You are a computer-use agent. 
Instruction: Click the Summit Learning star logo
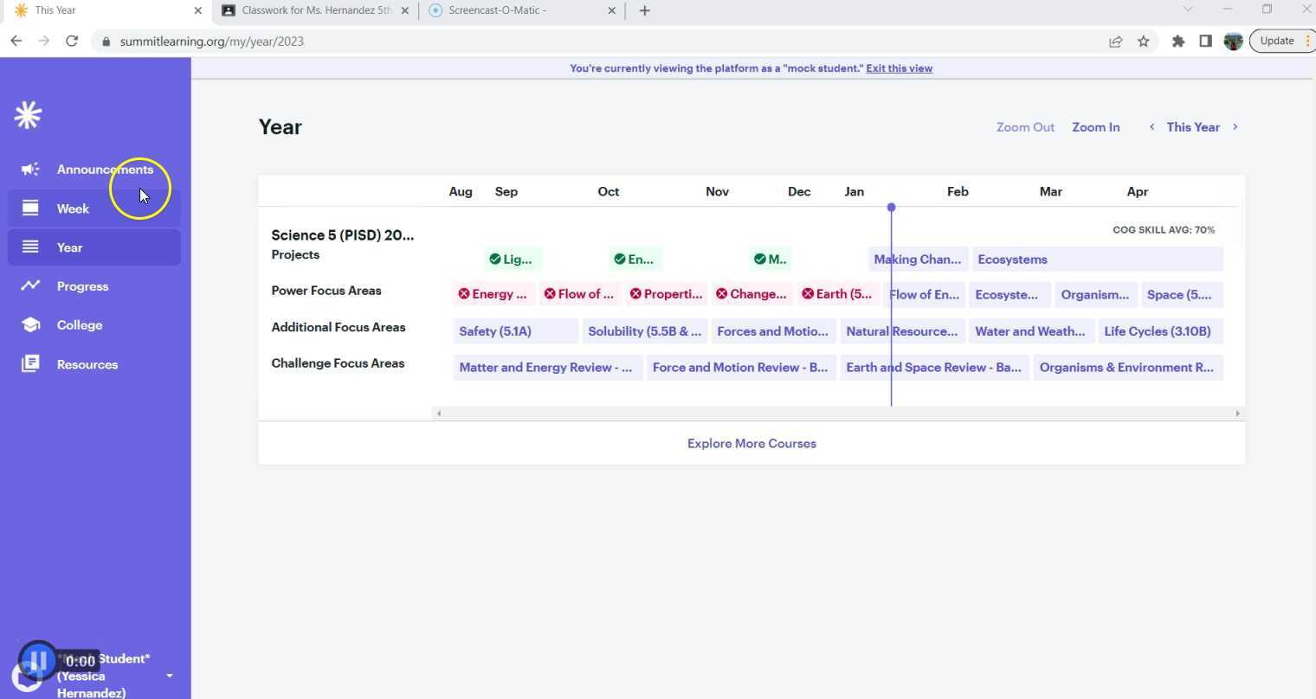click(x=29, y=115)
